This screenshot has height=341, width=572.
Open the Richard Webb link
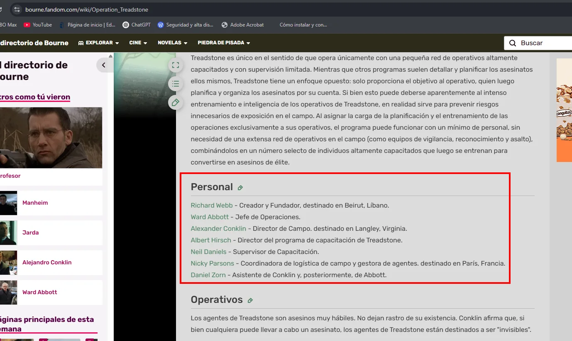pos(212,205)
